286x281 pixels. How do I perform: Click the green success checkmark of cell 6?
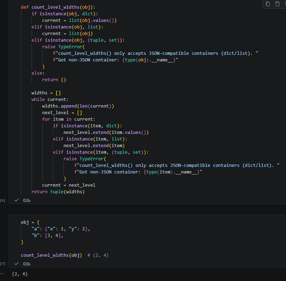coord(17,200)
